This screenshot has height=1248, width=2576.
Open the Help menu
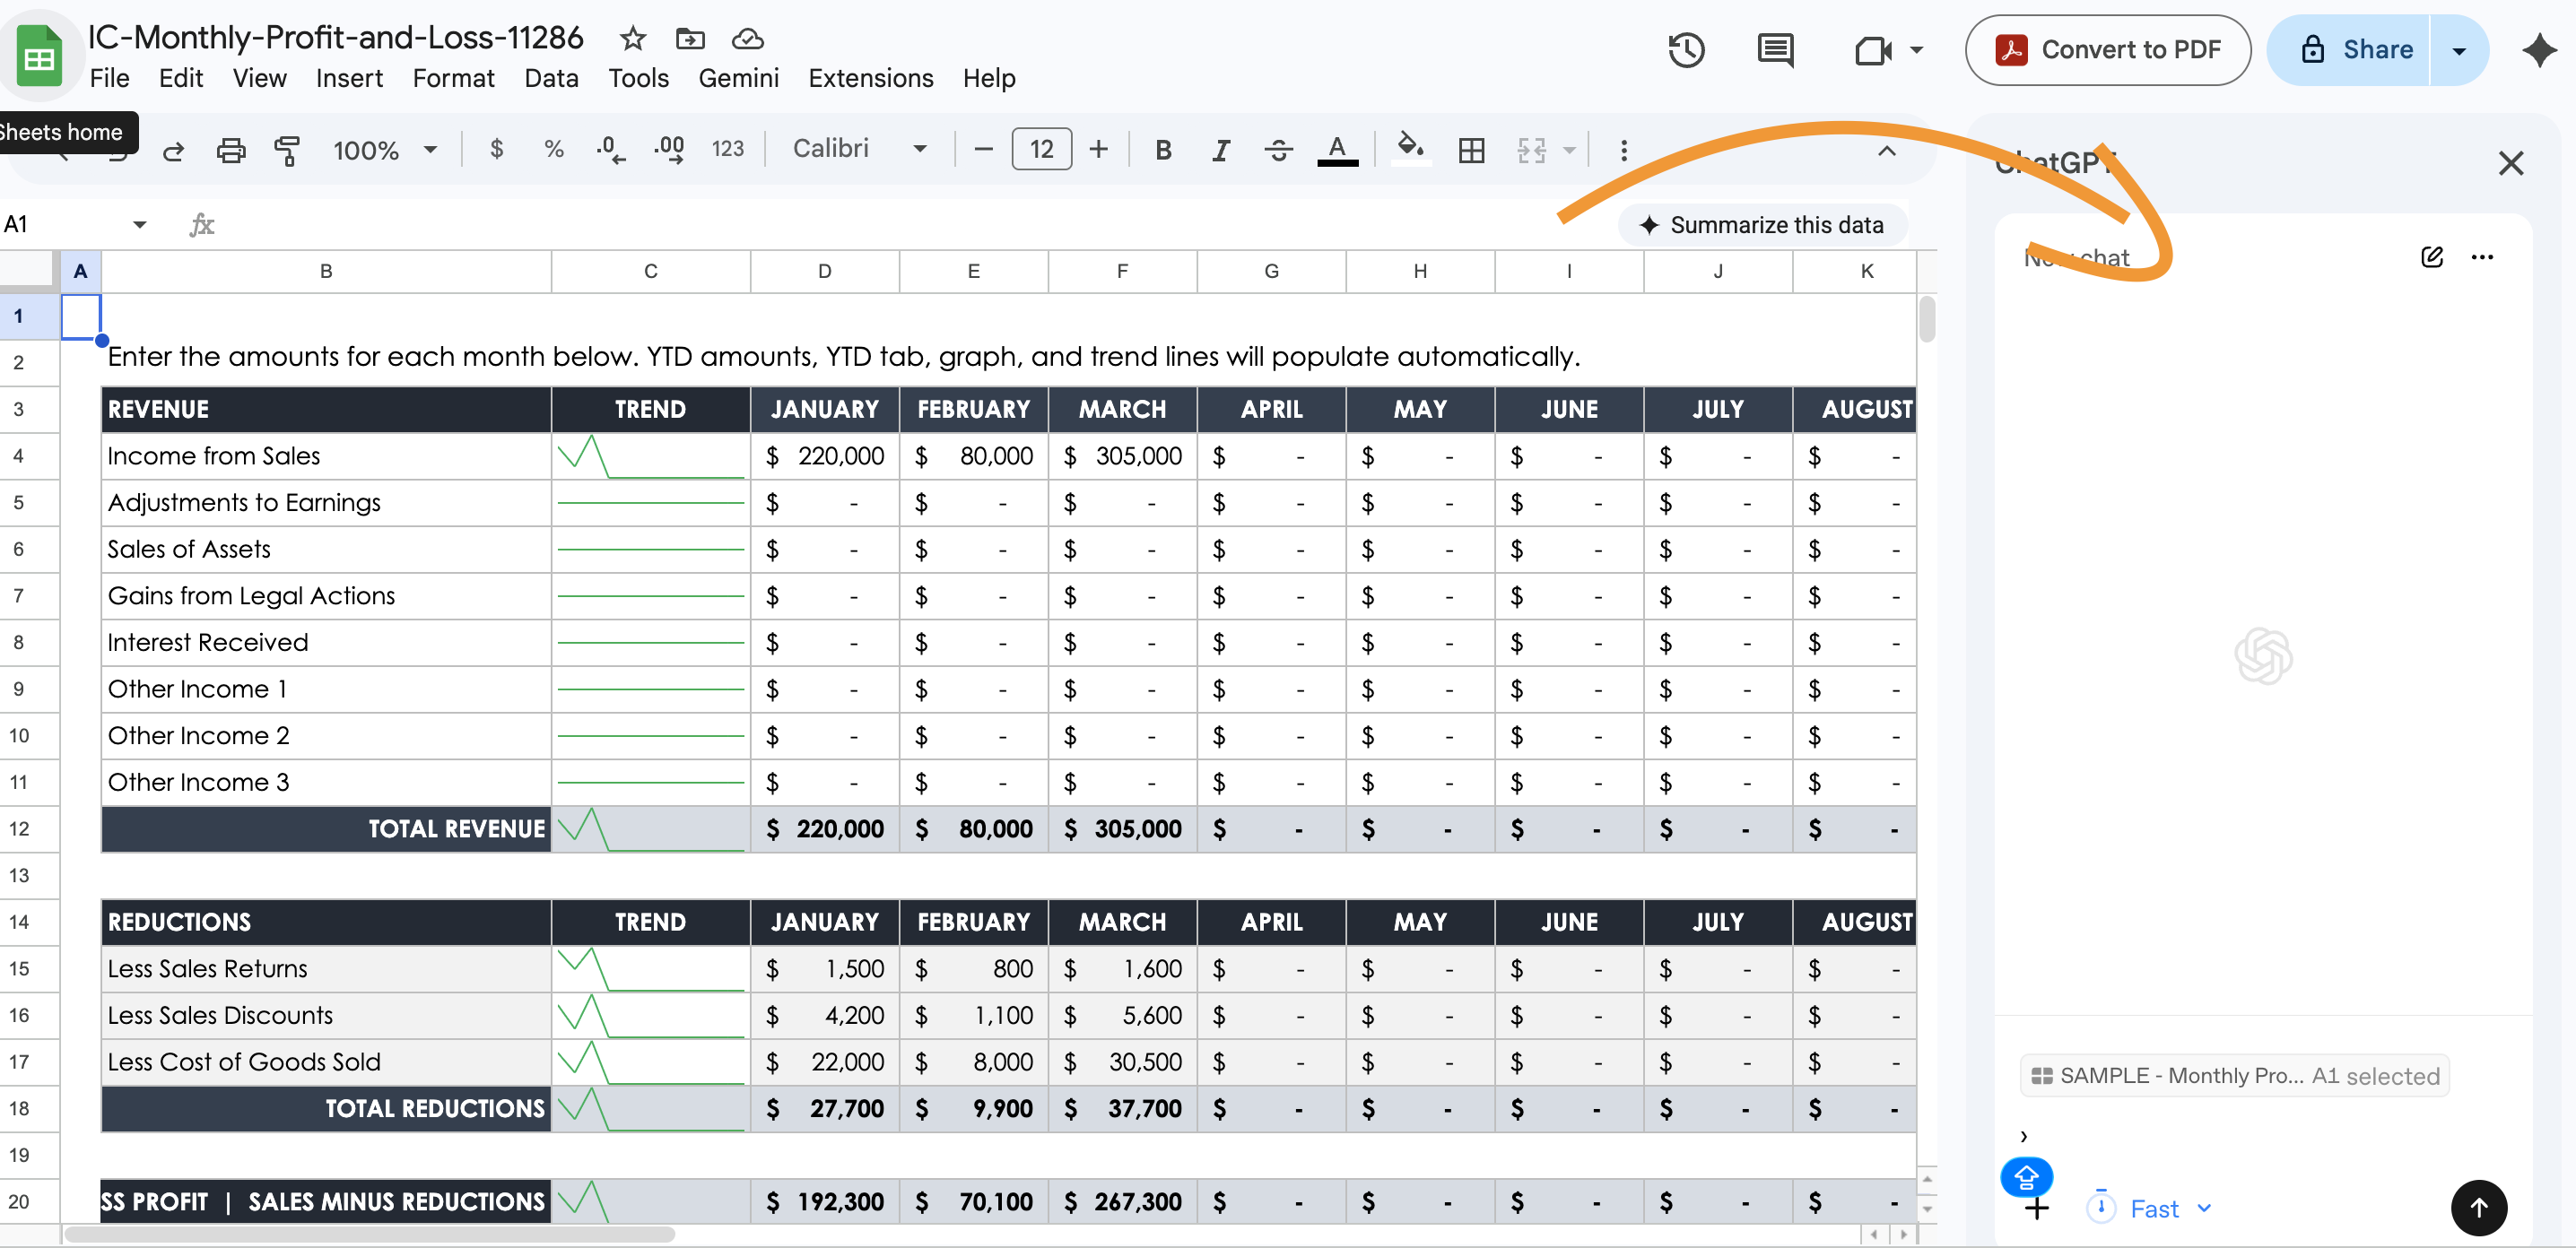point(988,78)
